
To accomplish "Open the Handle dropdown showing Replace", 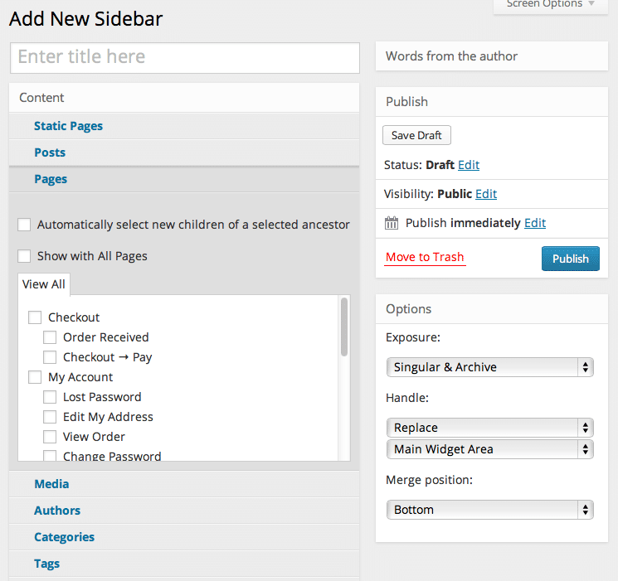I will coord(490,428).
